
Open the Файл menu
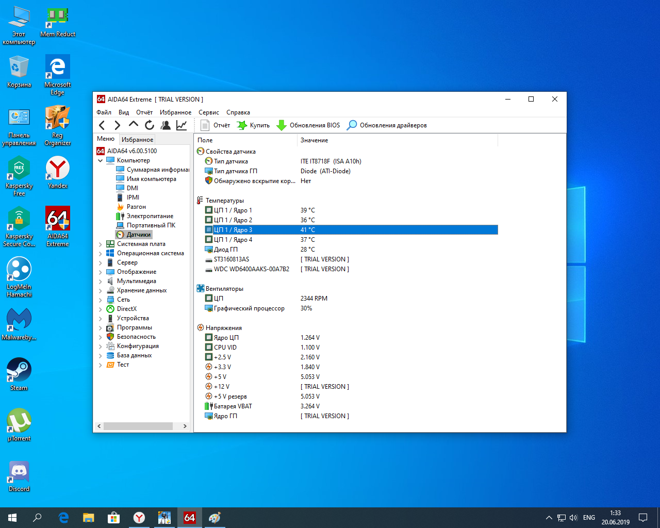(x=104, y=112)
